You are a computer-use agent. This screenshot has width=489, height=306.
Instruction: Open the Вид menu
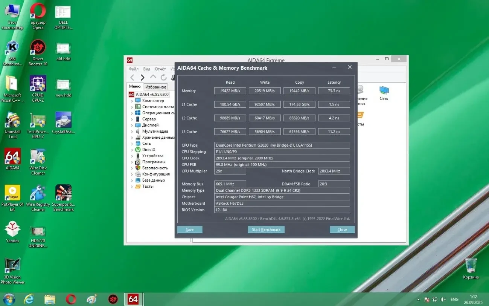point(147,69)
